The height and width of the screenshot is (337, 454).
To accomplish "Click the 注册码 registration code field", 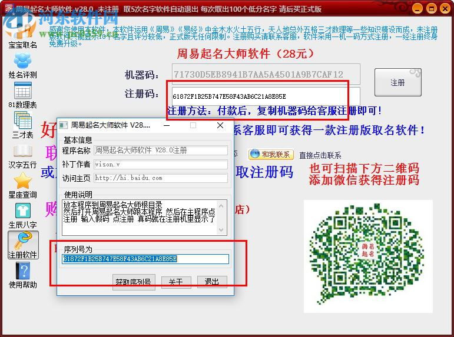I will (266, 96).
